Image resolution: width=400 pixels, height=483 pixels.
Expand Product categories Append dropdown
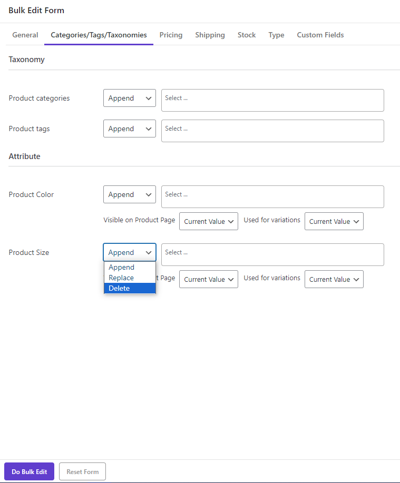point(130,98)
